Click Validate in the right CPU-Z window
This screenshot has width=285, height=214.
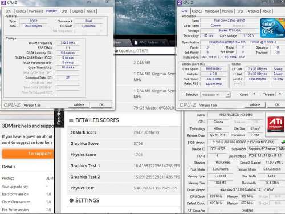click(255, 105)
